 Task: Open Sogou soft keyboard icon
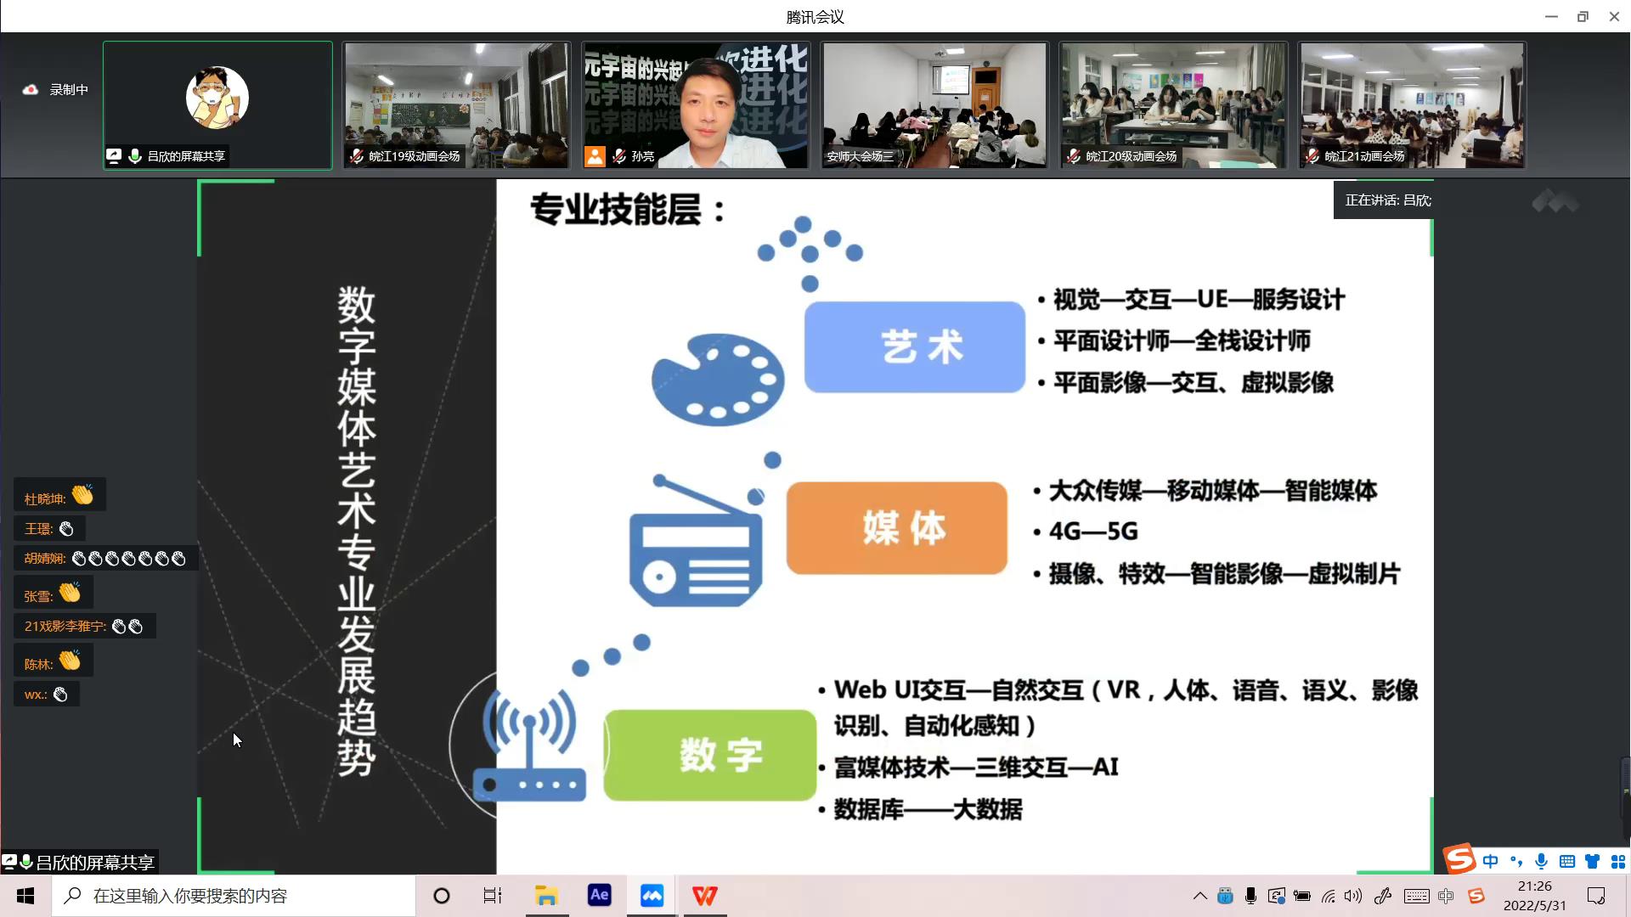1567,862
